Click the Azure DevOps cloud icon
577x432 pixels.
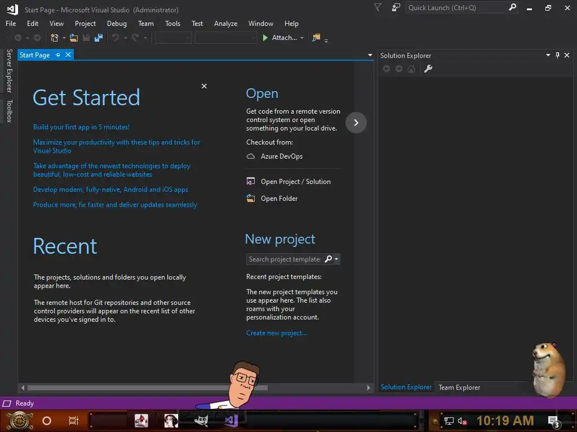point(251,156)
